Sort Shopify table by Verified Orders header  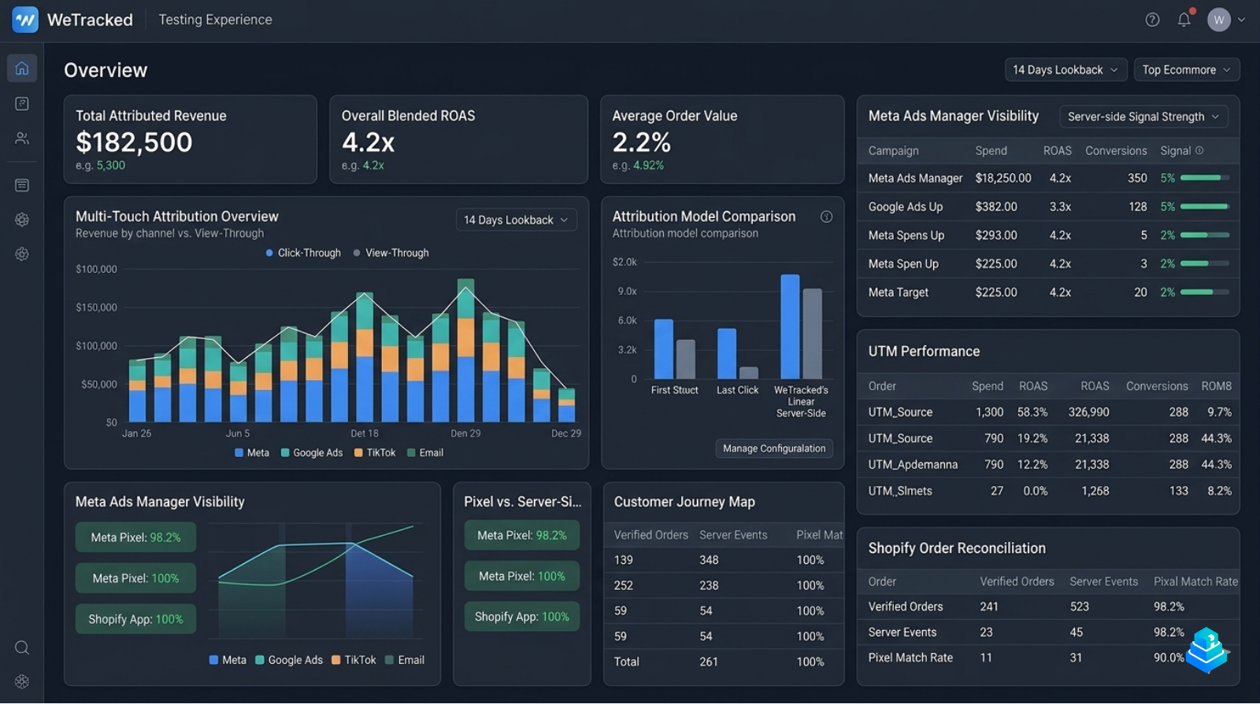click(1017, 581)
